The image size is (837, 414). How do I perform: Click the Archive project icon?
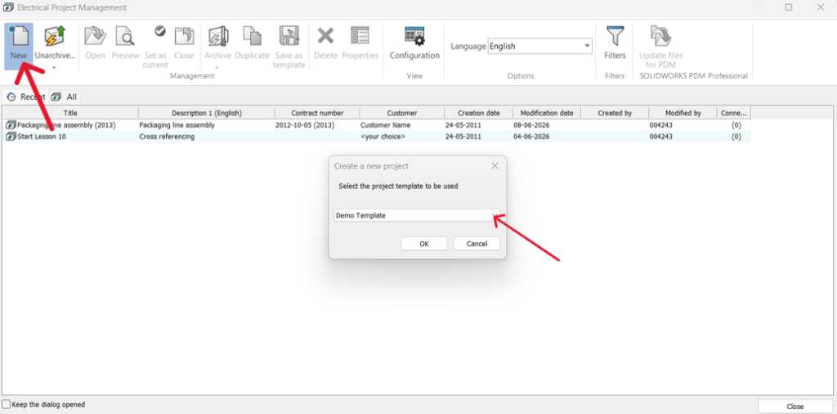tap(218, 36)
